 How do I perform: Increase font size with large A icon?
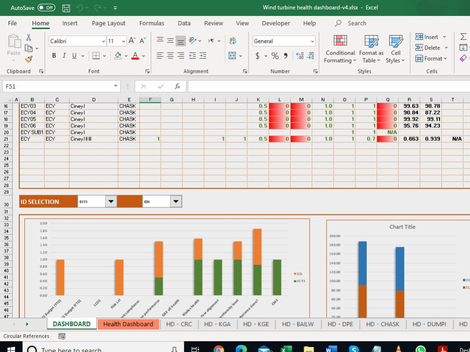click(132, 41)
